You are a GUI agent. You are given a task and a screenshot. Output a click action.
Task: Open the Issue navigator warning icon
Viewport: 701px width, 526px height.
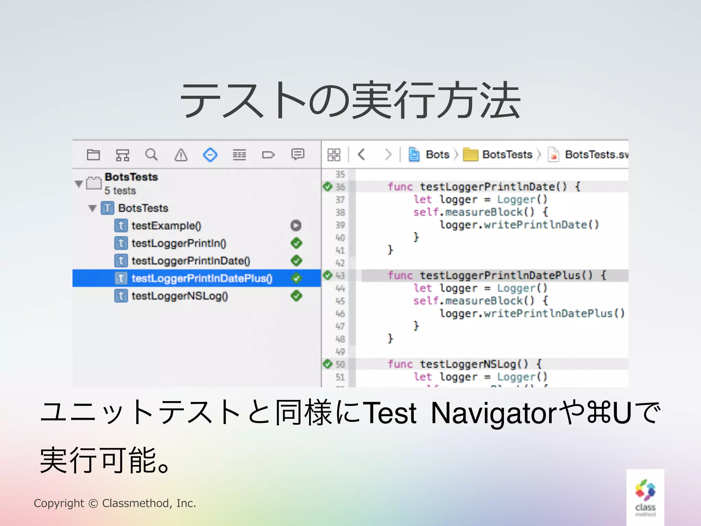tap(181, 155)
